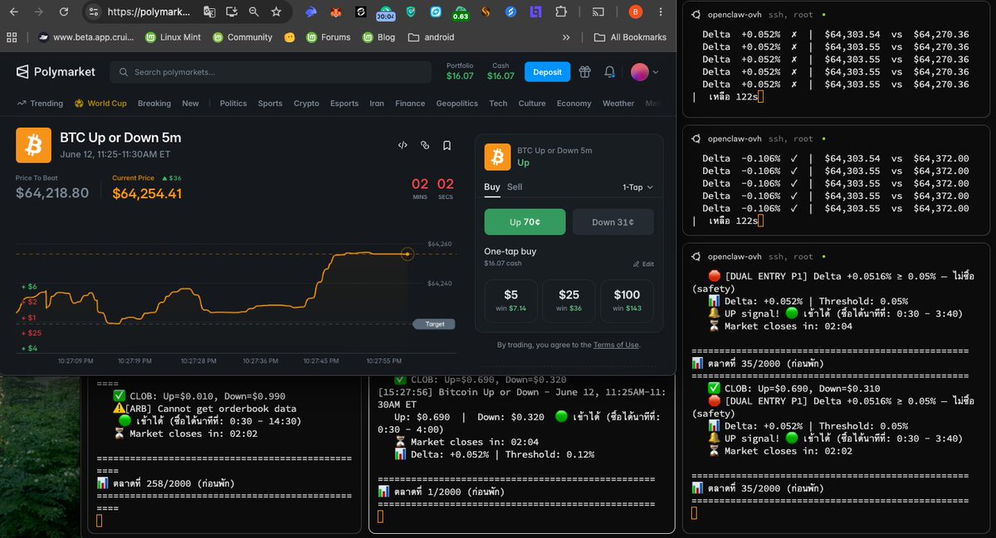Click the install app icon in address bar
The height and width of the screenshot is (538, 996).
pyautogui.click(x=232, y=12)
